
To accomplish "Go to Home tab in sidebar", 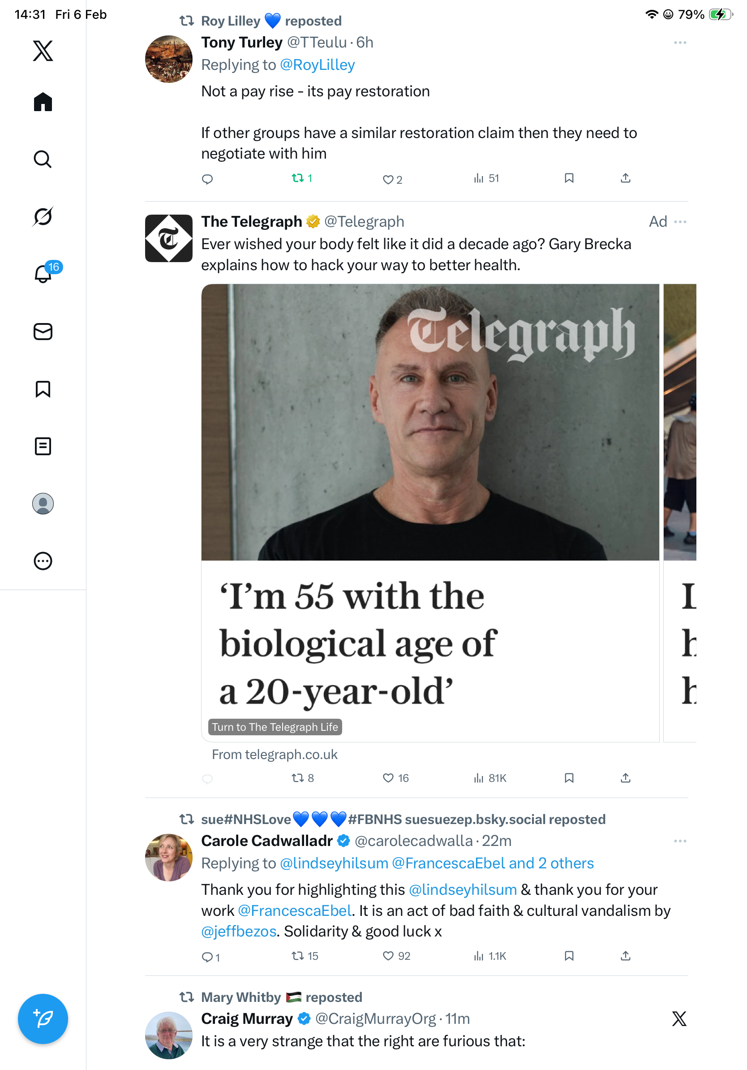I will [43, 102].
